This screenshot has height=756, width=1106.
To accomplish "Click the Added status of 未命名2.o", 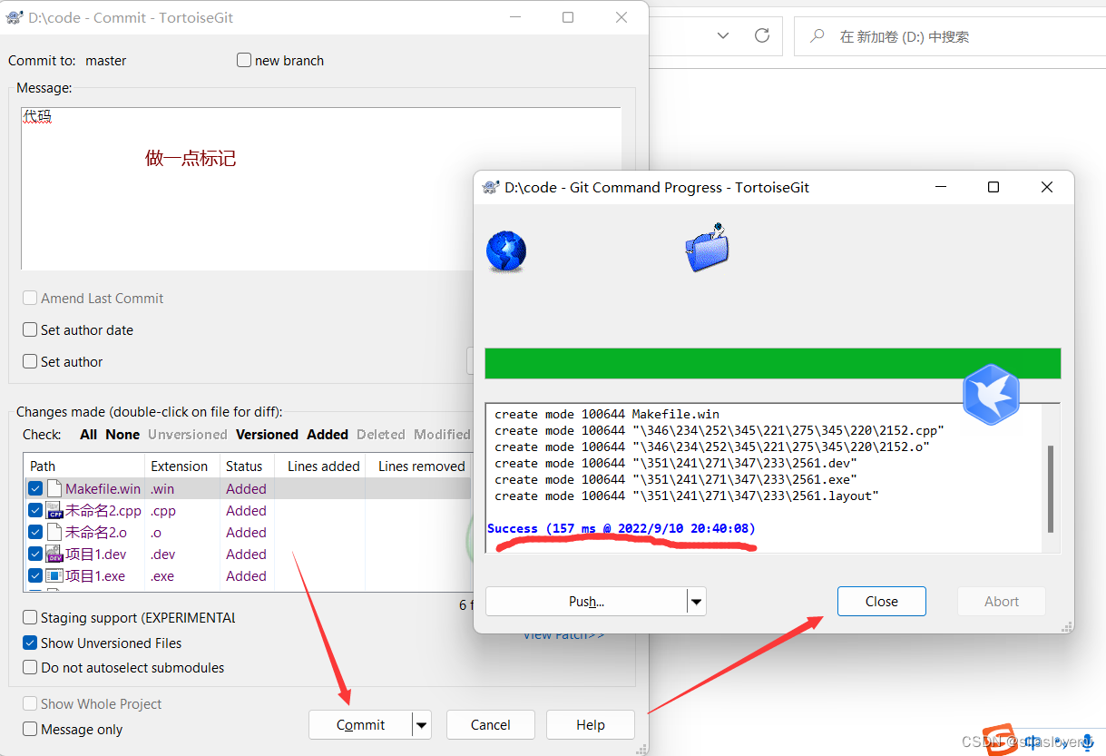I will click(246, 532).
